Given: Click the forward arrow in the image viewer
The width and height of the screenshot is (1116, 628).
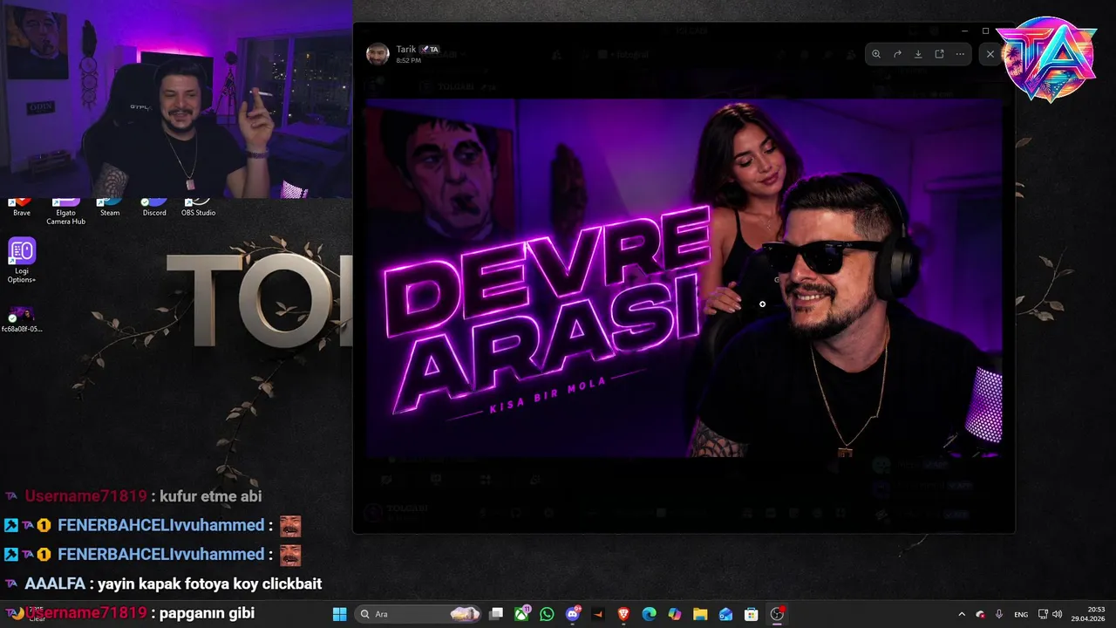Looking at the screenshot, I should [x=897, y=54].
